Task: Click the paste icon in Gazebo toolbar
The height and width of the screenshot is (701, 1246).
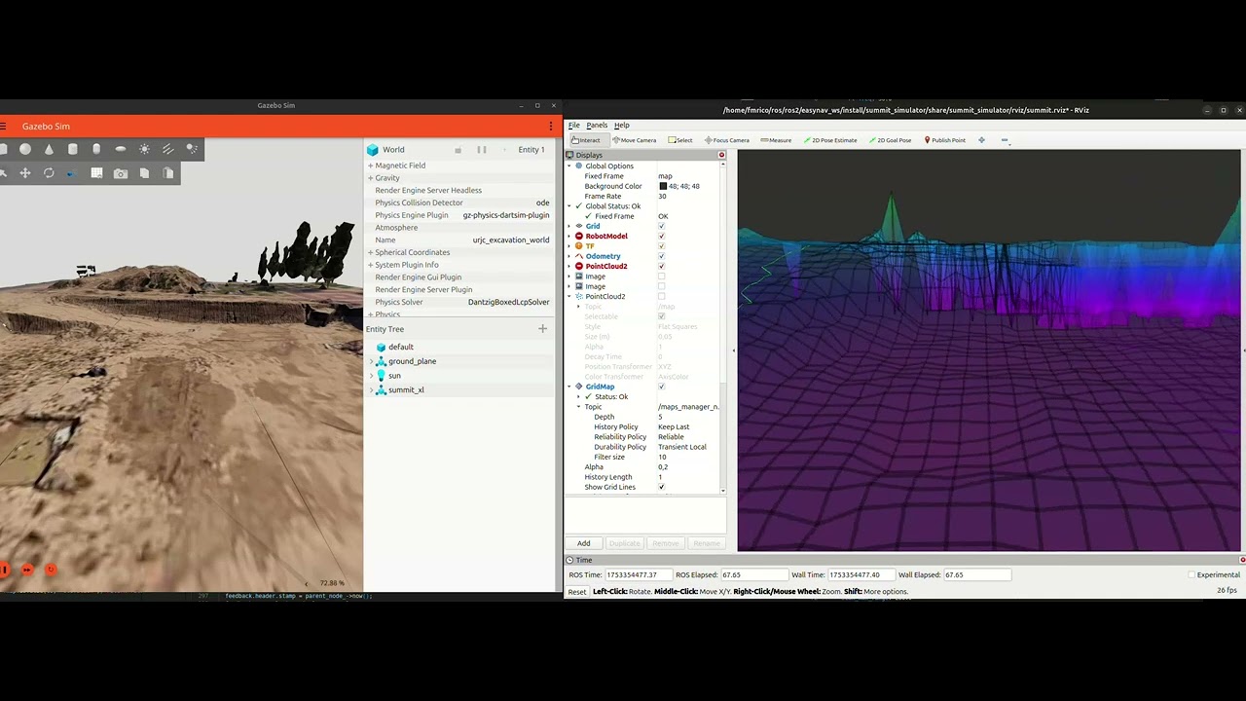Action: tap(168, 173)
